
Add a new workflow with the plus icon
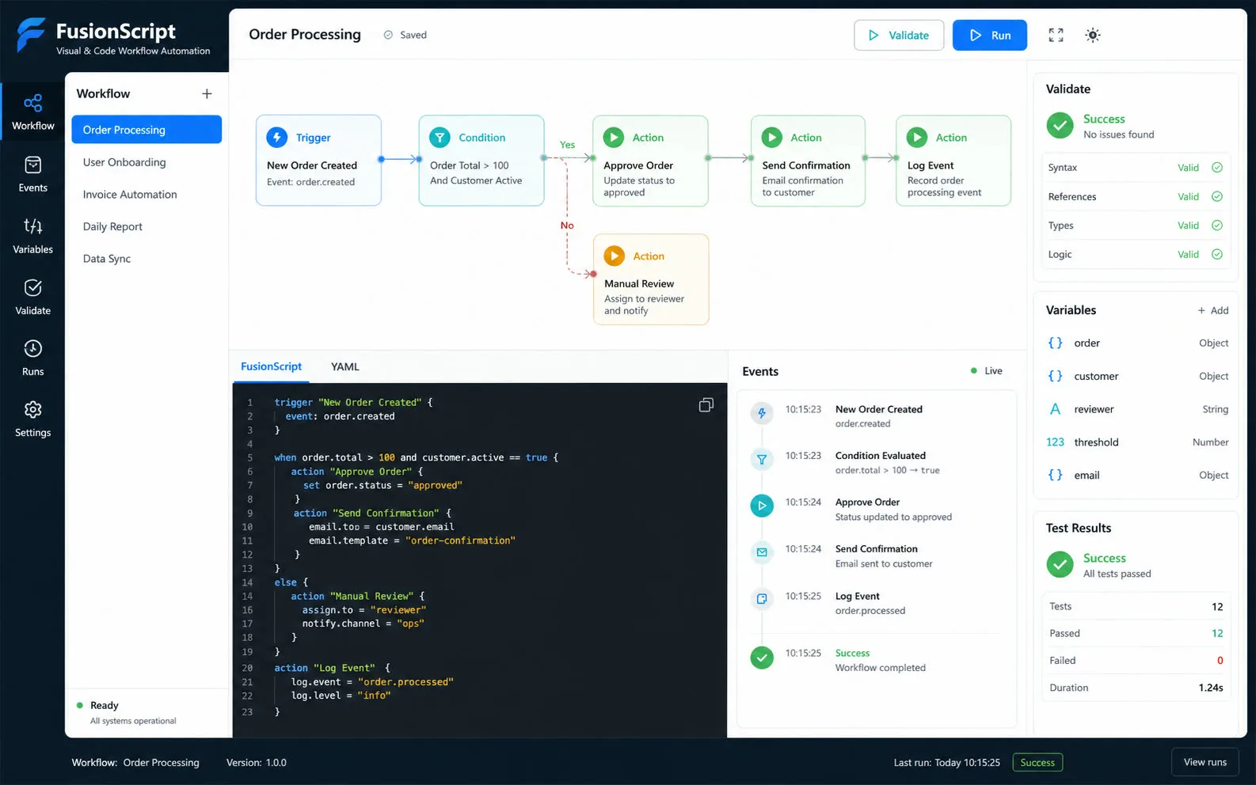coord(207,93)
